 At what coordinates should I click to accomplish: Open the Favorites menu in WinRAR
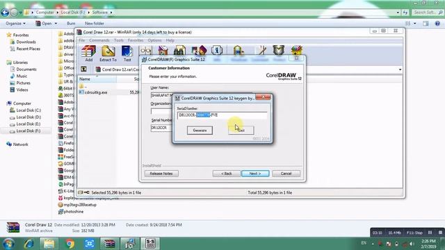136,40
